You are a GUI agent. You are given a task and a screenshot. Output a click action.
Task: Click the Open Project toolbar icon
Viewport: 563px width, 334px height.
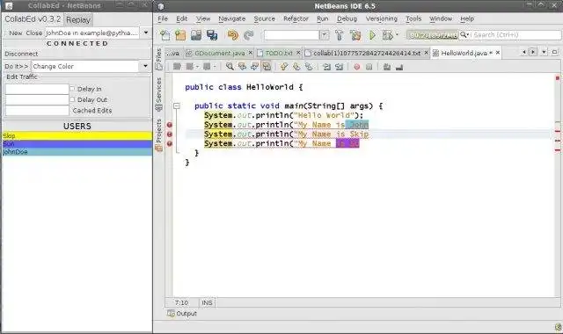pos(196,35)
